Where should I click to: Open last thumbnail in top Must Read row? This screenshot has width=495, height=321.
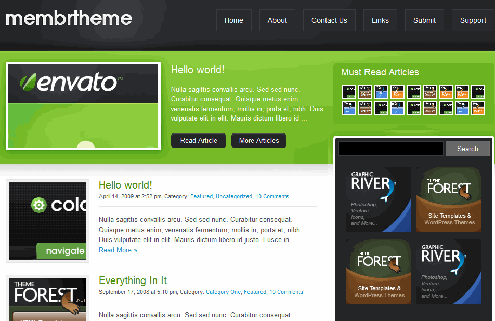point(478,92)
